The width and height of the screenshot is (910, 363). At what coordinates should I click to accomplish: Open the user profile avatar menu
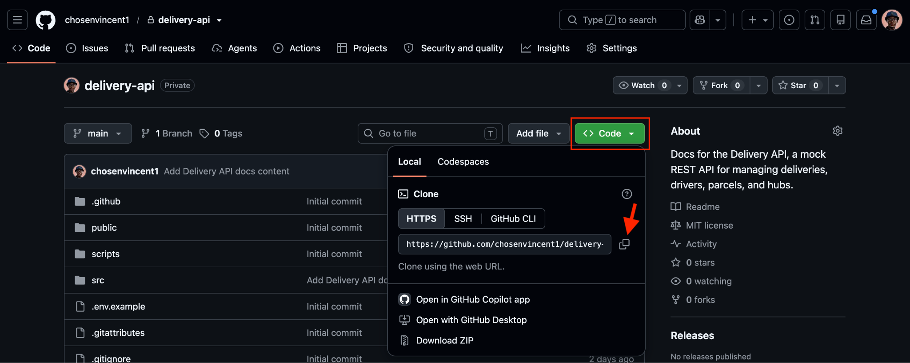[x=892, y=20]
